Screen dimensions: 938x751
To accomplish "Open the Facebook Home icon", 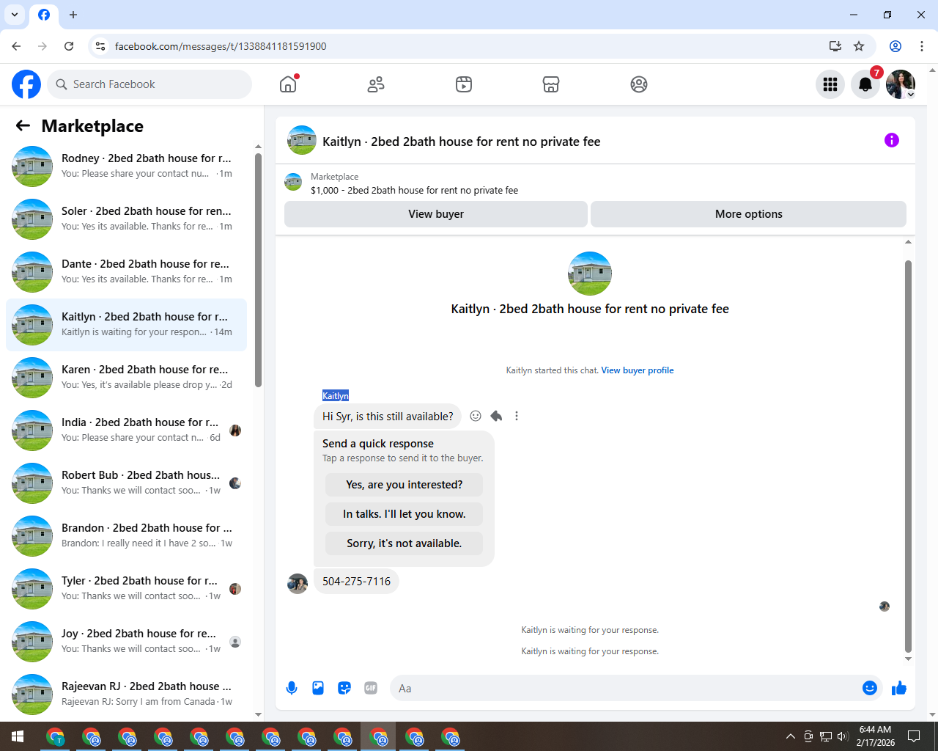I will pos(288,84).
